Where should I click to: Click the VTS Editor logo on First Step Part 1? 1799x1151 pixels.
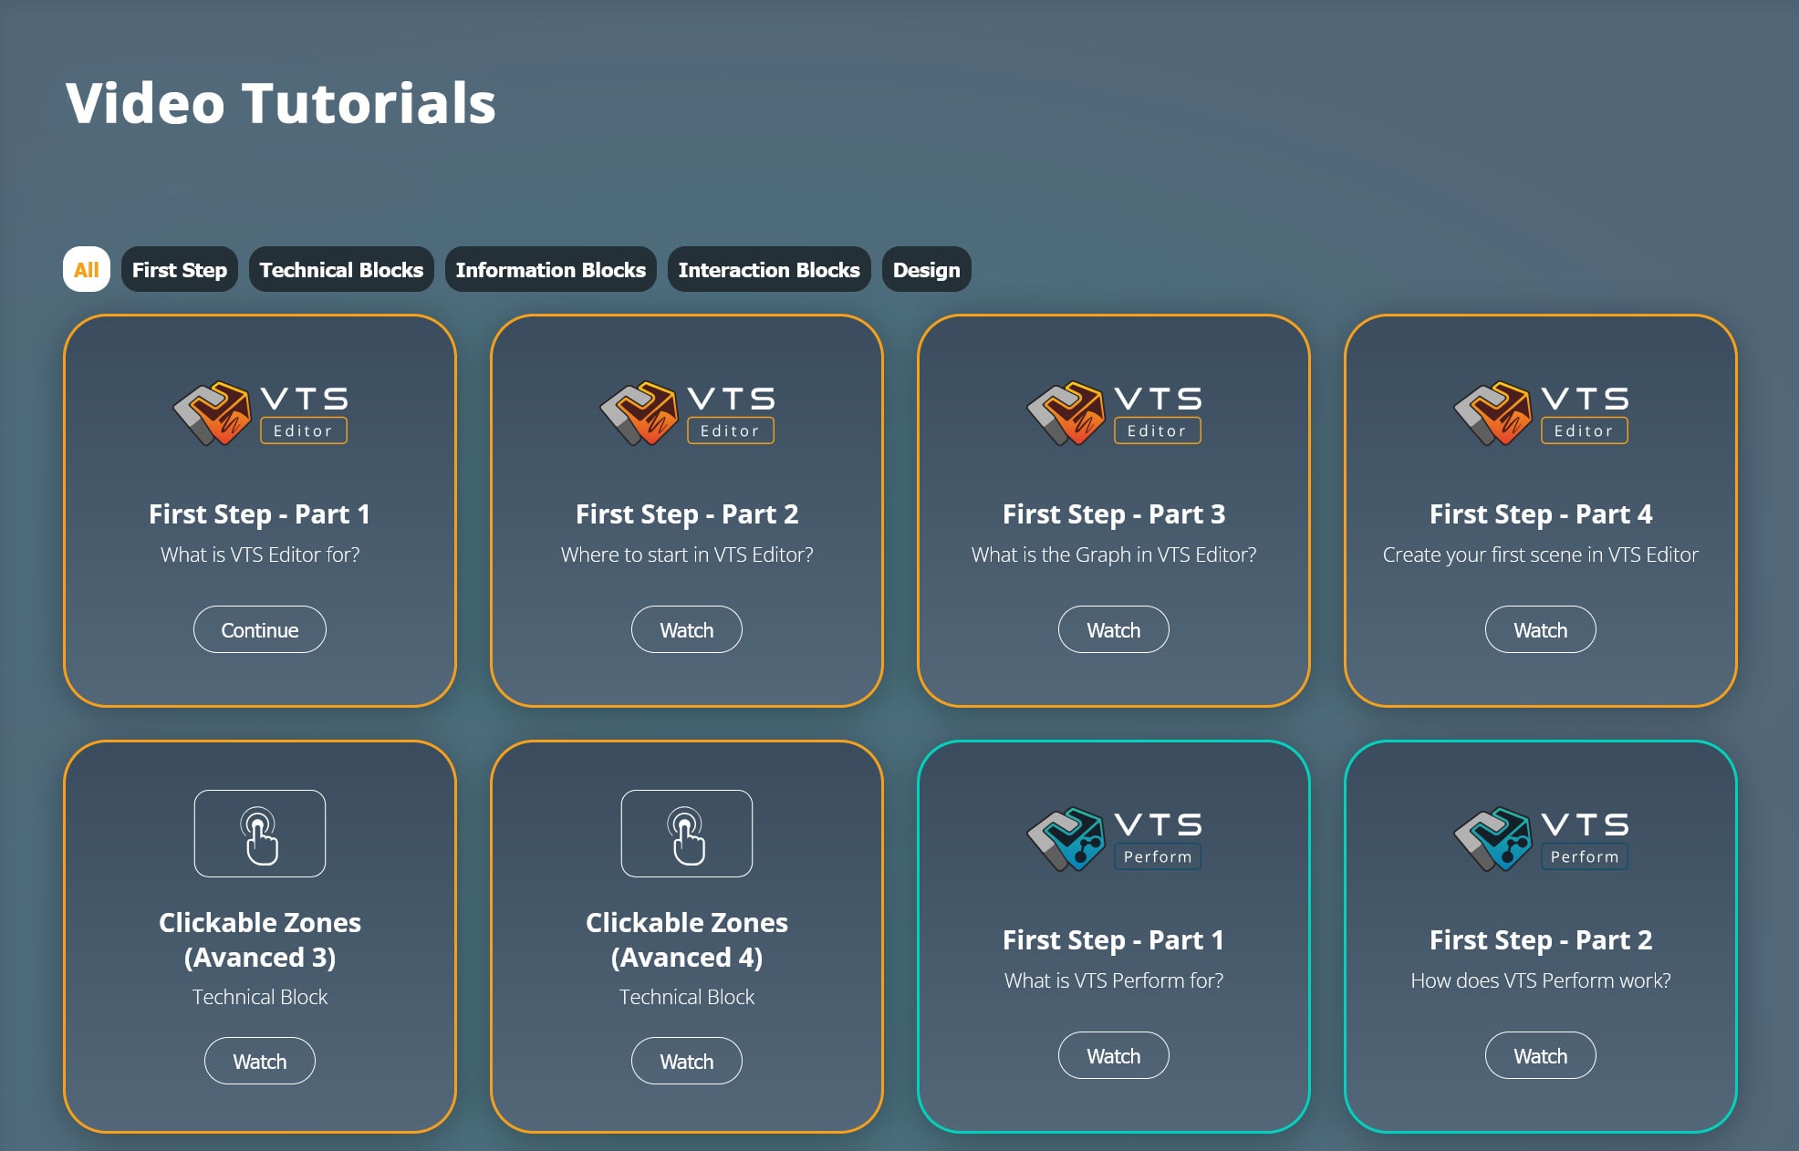[260, 412]
